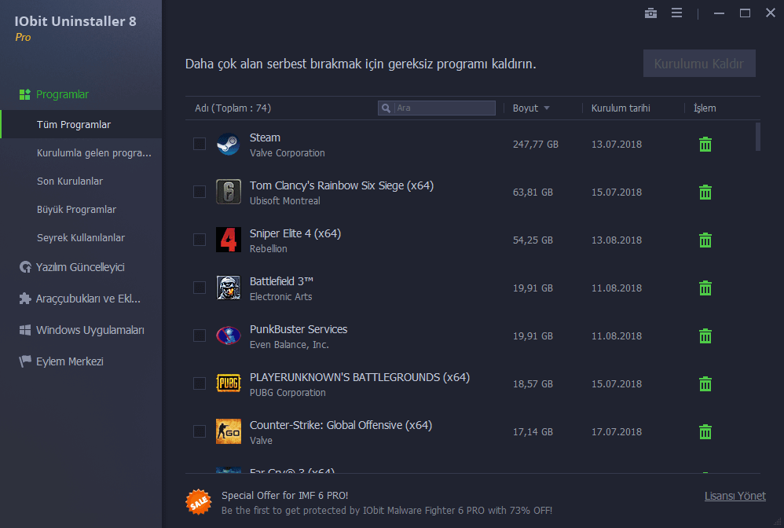Click the 247,77 GB size value

coord(536,145)
